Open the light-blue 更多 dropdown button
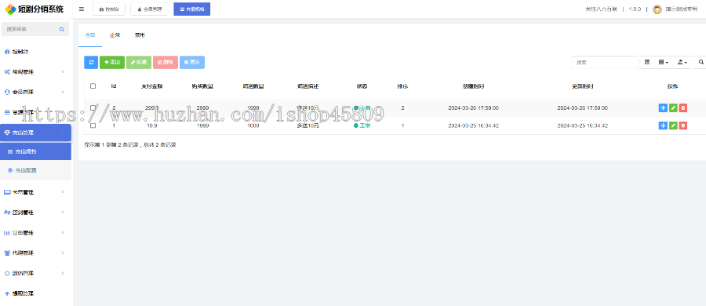This screenshot has width=706, height=306. pos(192,62)
